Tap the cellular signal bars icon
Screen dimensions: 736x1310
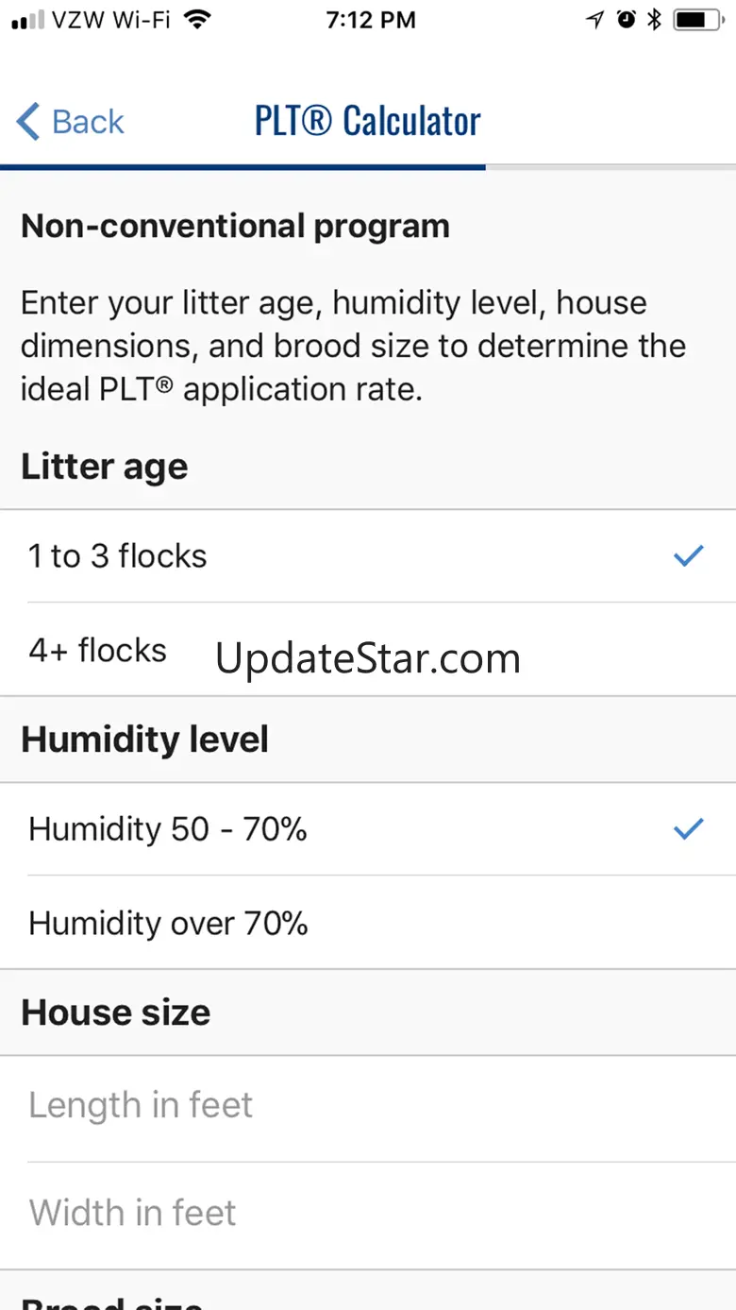pyautogui.click(x=26, y=20)
